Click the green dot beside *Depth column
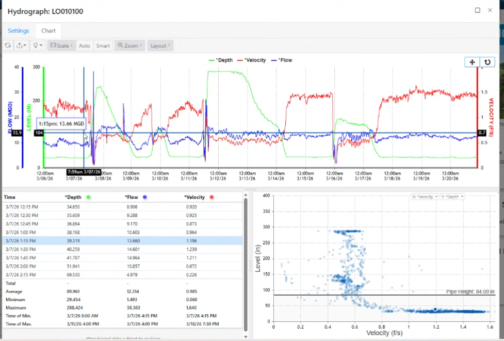 89,197
